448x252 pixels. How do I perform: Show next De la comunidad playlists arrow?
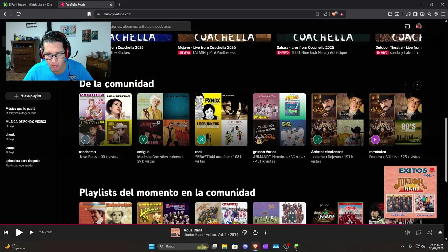[417, 85]
